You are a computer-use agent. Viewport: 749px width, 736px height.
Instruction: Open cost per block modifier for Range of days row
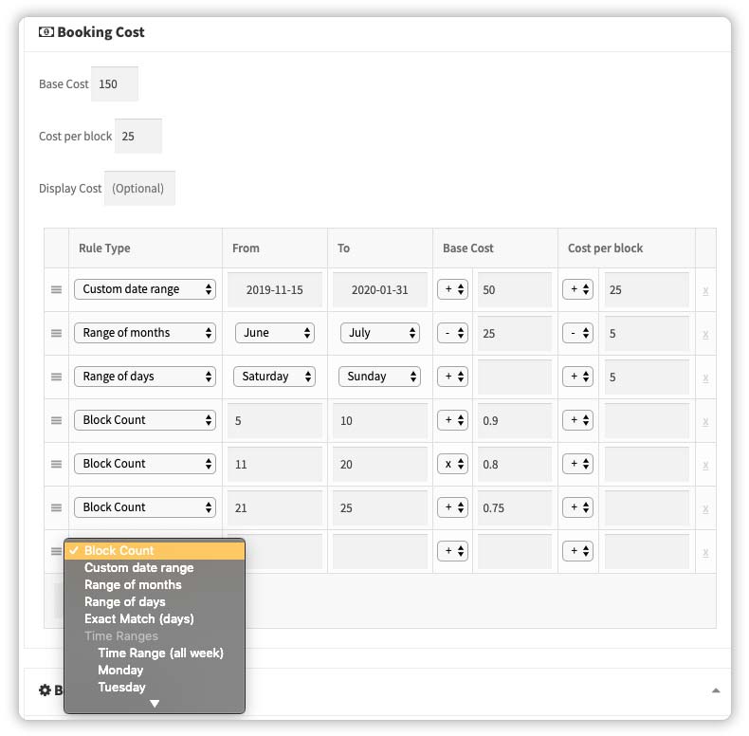tap(577, 377)
